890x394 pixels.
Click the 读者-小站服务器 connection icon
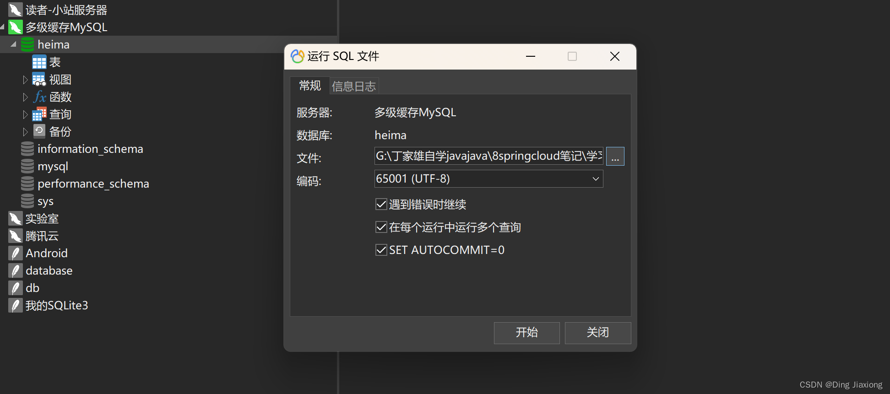click(15, 10)
